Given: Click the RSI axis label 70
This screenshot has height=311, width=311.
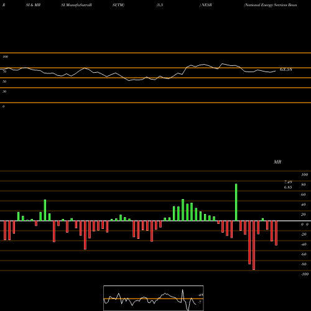Looking at the screenshot, I should click(x=4, y=72).
